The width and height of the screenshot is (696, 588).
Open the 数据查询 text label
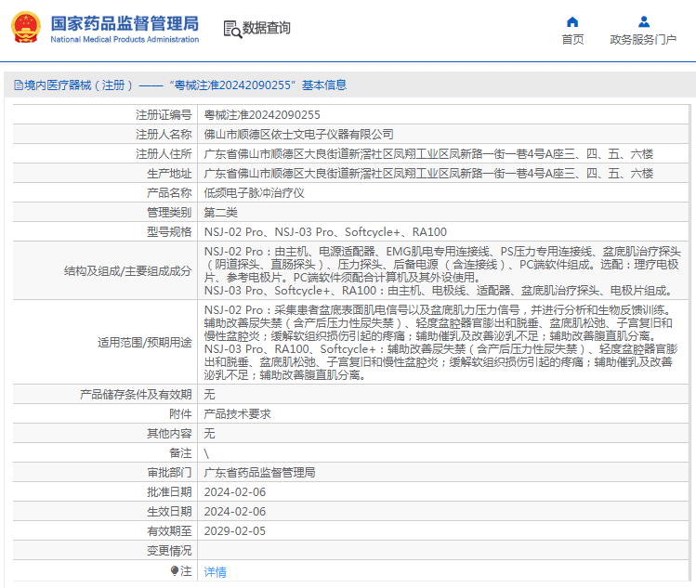point(267,29)
